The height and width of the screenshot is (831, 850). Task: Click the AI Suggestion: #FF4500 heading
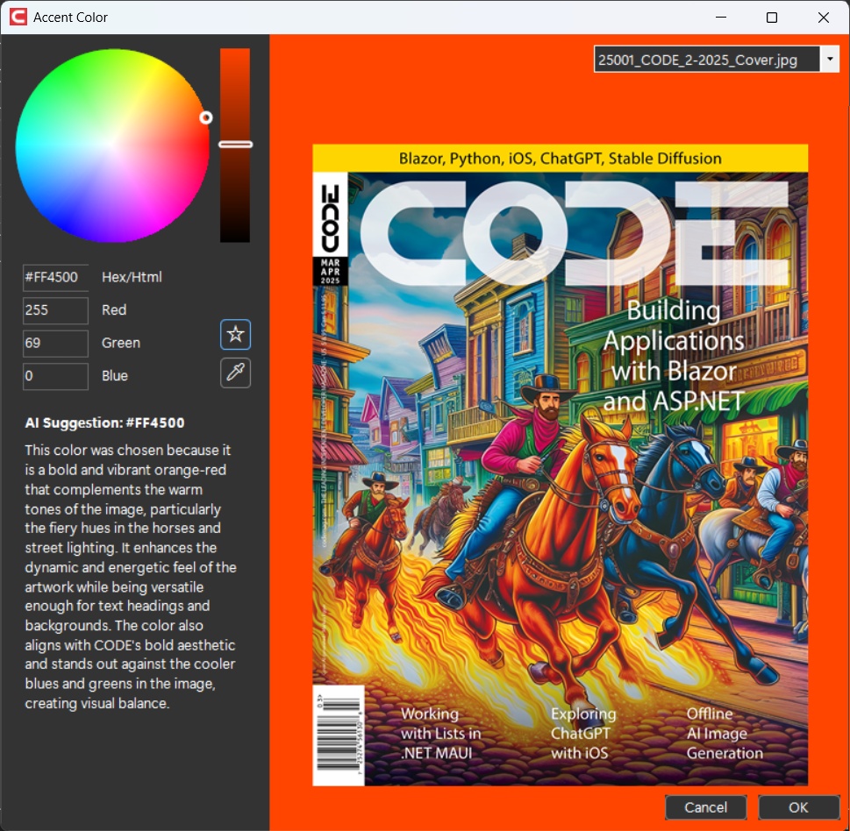click(x=104, y=423)
